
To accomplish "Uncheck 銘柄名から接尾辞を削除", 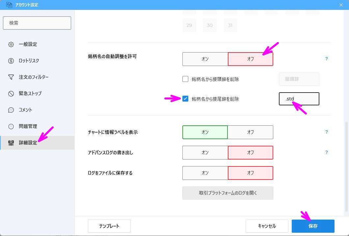I will [186, 98].
